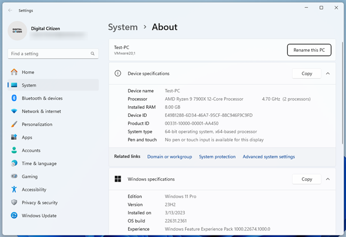Image resolution: width=346 pixels, height=237 pixels.
Task: Click the Accessibility figure icon
Action: tap(14, 189)
